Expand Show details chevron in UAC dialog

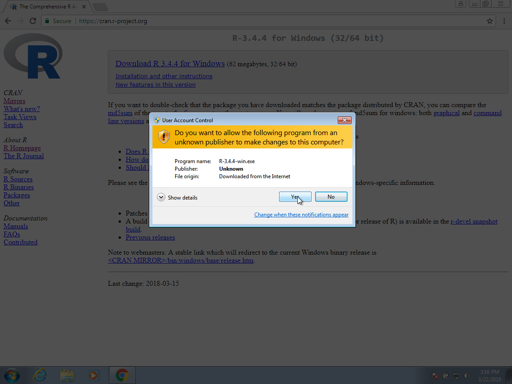coord(161,197)
